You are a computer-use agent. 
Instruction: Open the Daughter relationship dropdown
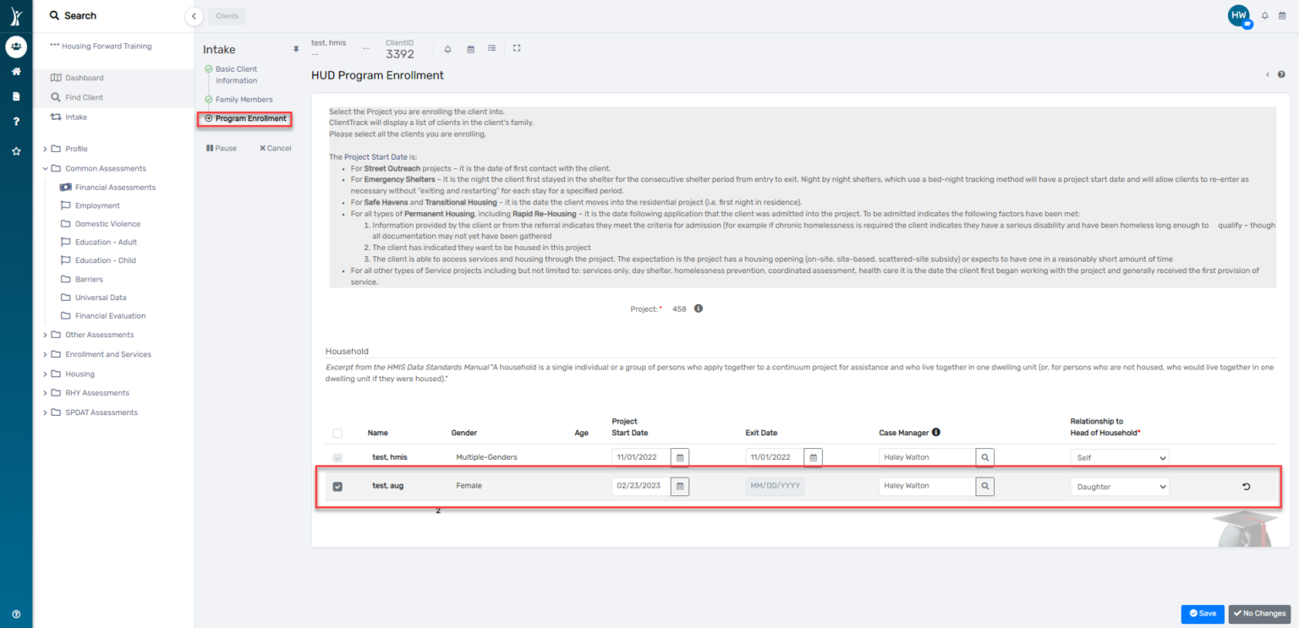[x=1119, y=487]
